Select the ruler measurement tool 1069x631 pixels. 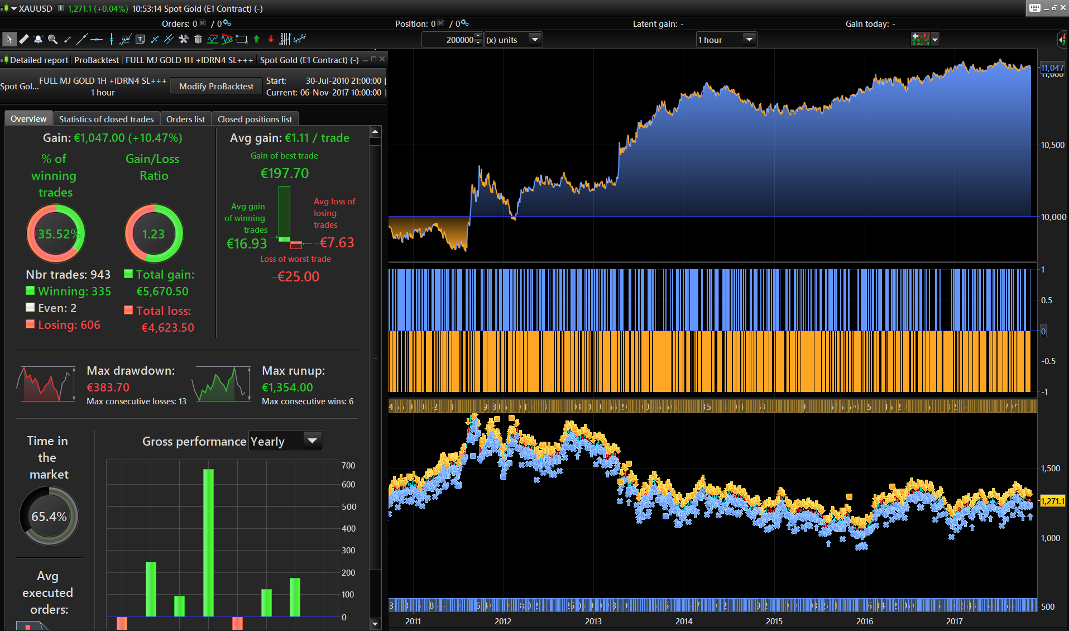click(x=24, y=39)
